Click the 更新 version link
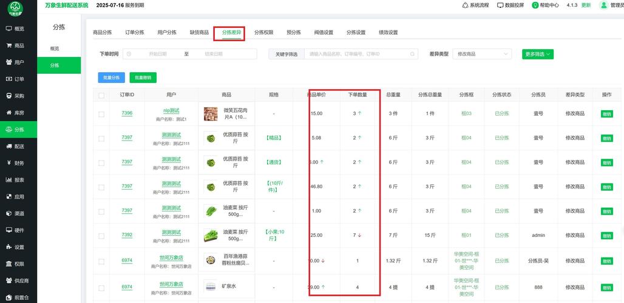Image resolution: width=624 pixels, height=303 pixels. pyautogui.click(x=586, y=5)
